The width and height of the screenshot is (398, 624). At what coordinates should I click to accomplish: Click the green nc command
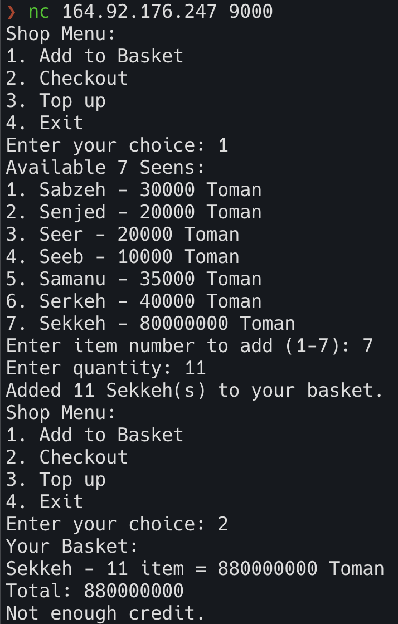pos(39,12)
